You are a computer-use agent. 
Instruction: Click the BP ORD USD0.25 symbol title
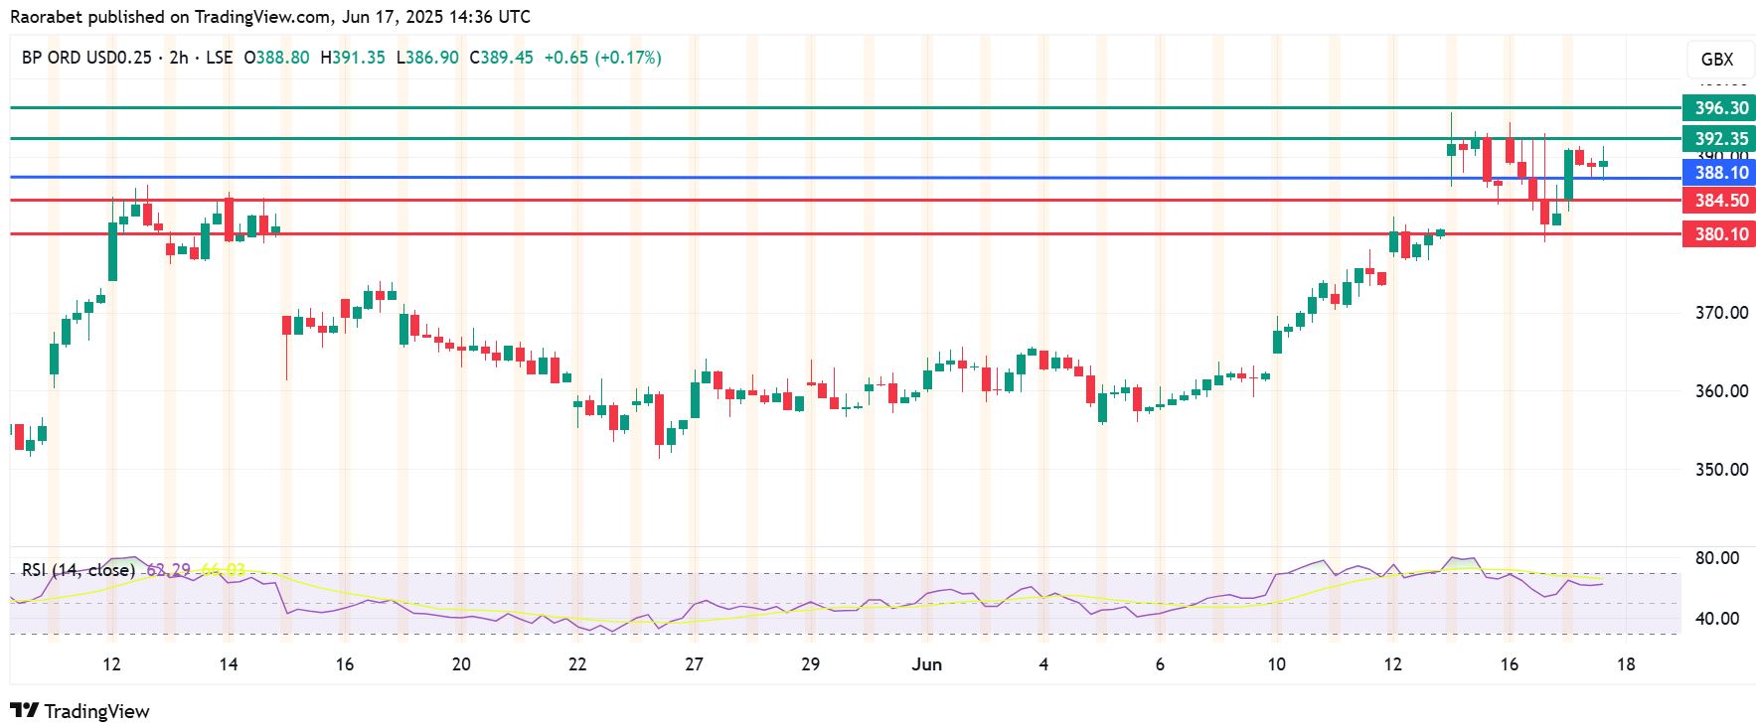tap(86, 58)
